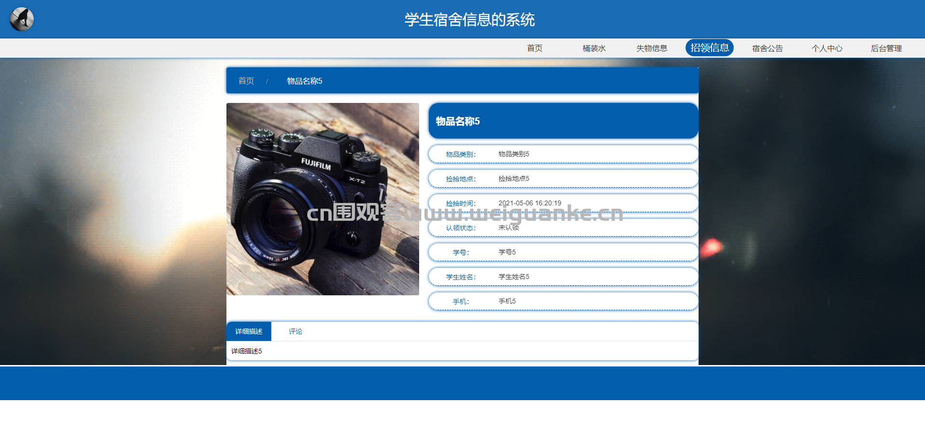
Task: Open 后台管理 from the navigation bar
Action: click(886, 48)
